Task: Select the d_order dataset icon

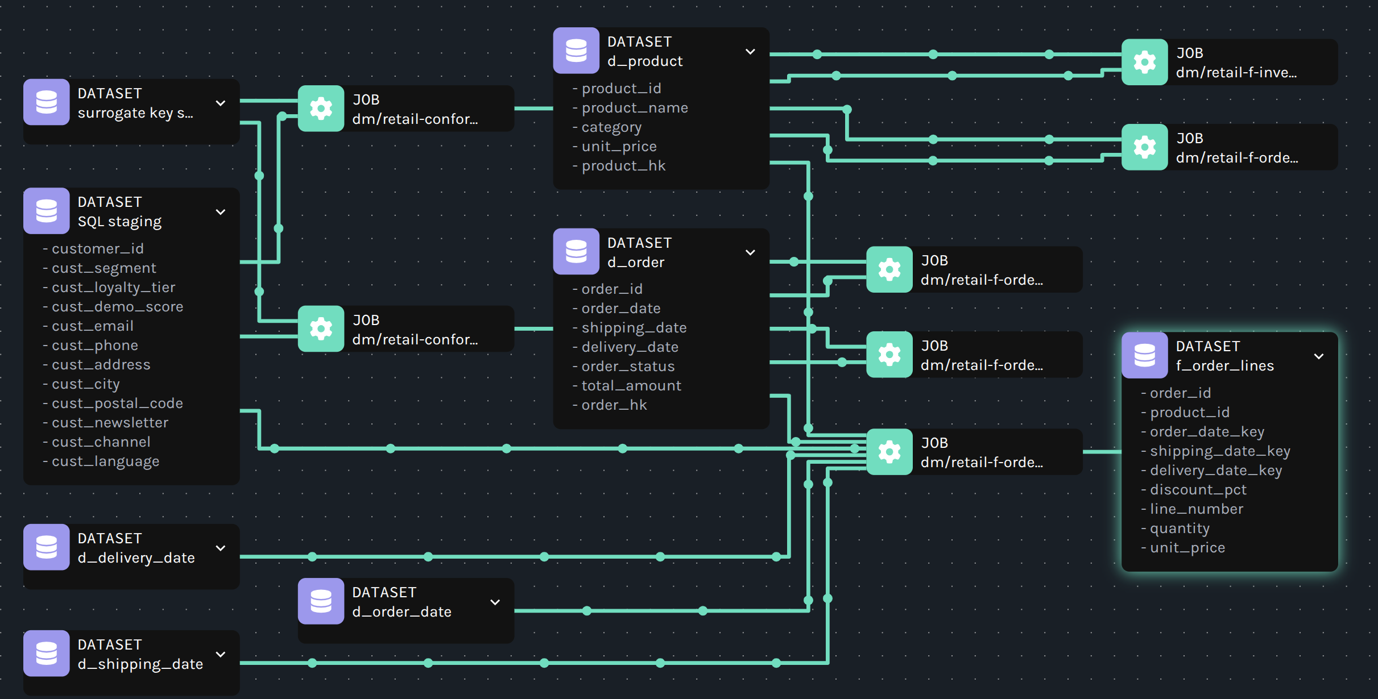Action: coord(576,251)
